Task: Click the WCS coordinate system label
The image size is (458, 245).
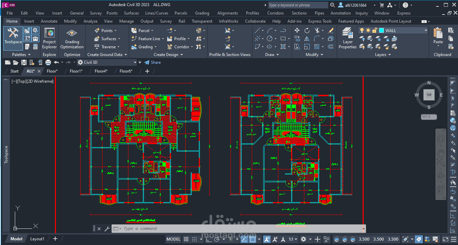Action: (429, 117)
